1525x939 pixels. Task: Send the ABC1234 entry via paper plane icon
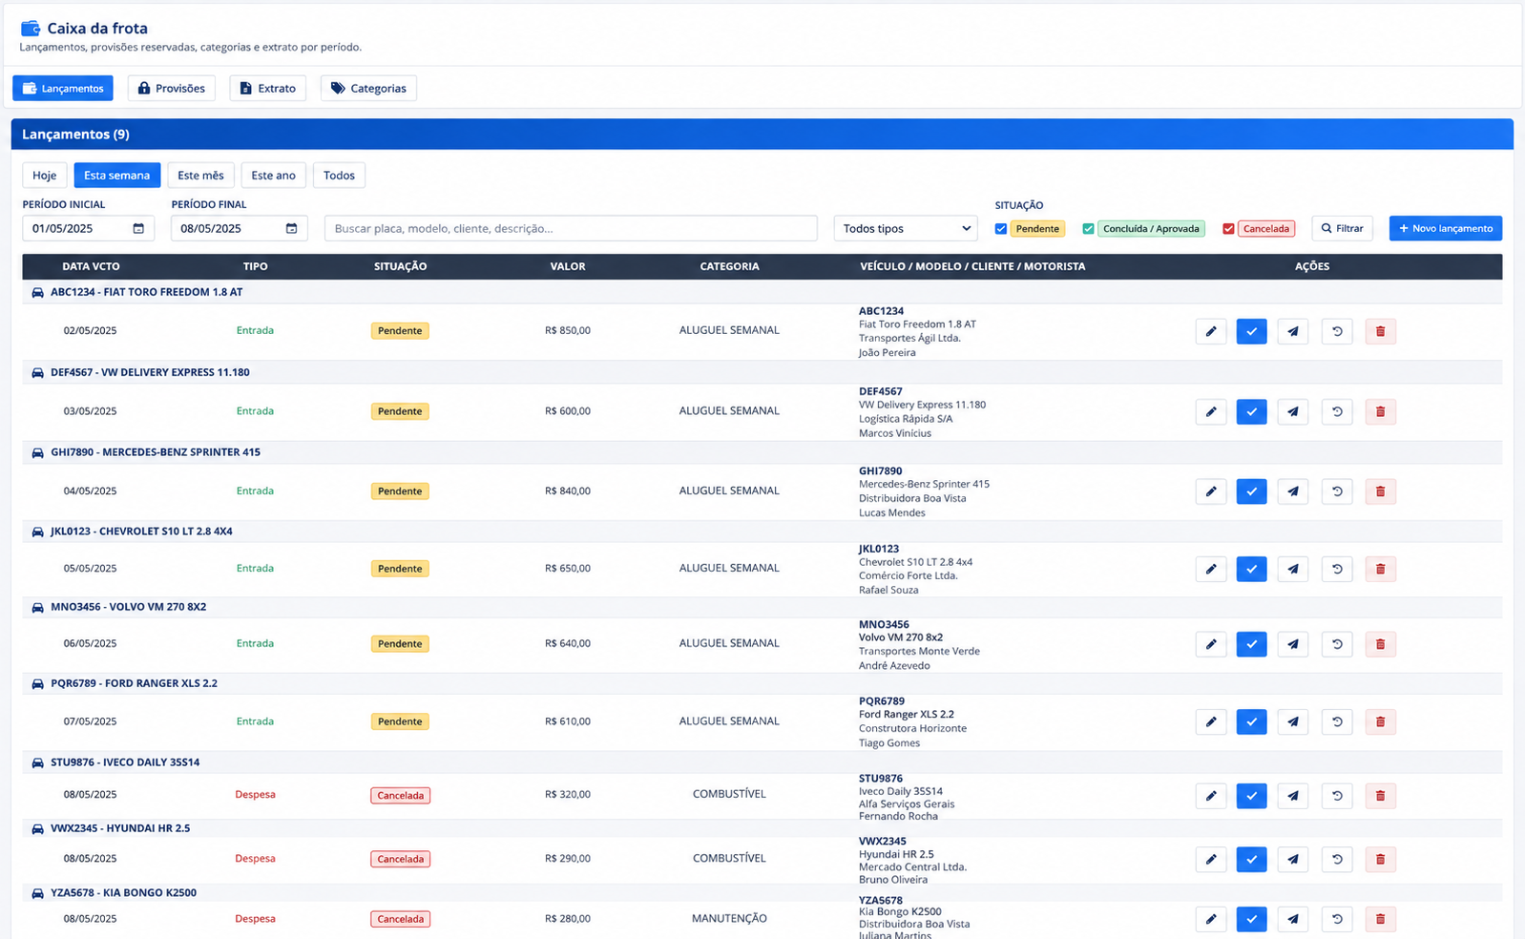pyautogui.click(x=1293, y=331)
